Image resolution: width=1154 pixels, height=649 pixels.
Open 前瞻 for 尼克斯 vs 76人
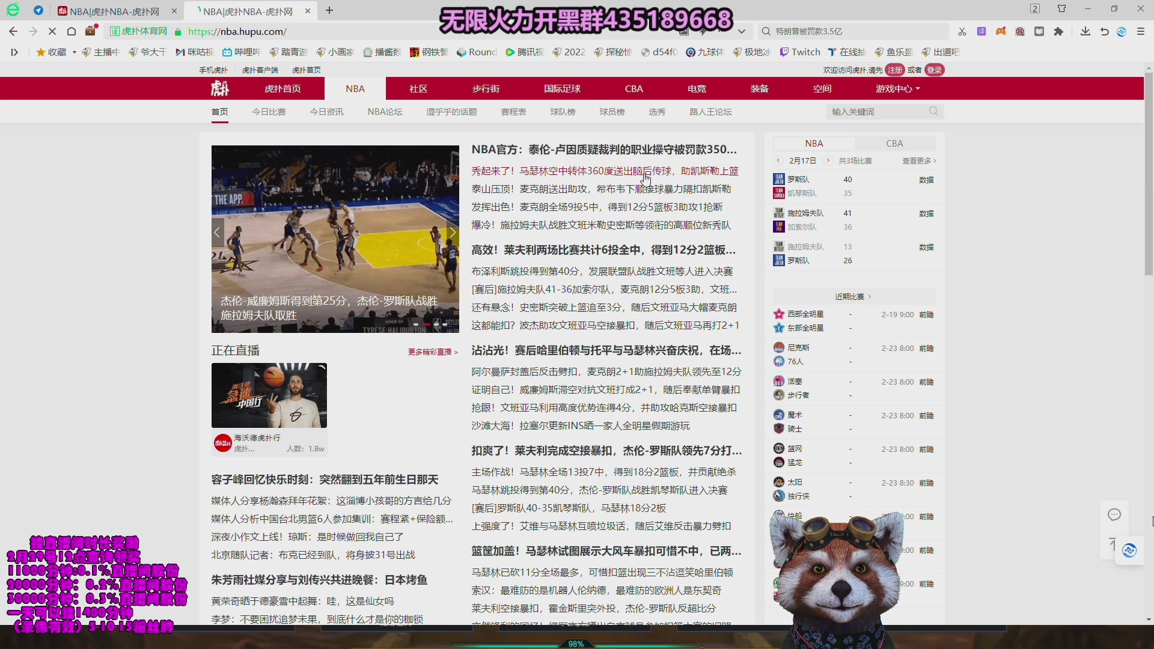pos(926,348)
